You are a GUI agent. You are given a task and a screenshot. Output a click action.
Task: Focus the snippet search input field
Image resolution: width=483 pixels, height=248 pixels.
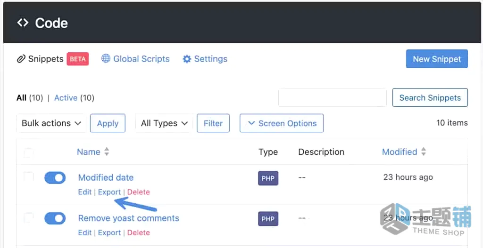coord(333,98)
